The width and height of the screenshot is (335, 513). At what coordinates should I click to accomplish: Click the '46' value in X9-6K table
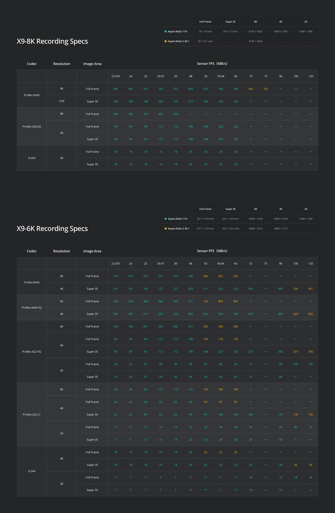(296, 427)
